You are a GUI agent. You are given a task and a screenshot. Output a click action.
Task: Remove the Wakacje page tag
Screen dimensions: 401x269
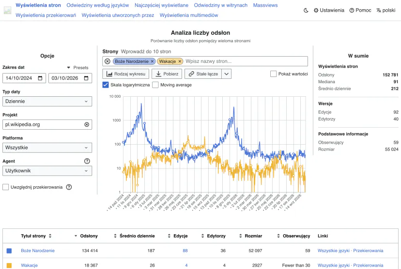pyautogui.click(x=180, y=61)
